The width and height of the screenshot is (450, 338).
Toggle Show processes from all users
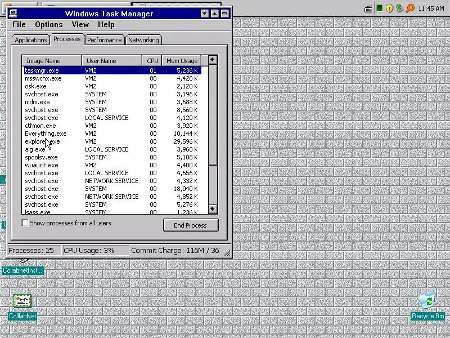coord(25,223)
